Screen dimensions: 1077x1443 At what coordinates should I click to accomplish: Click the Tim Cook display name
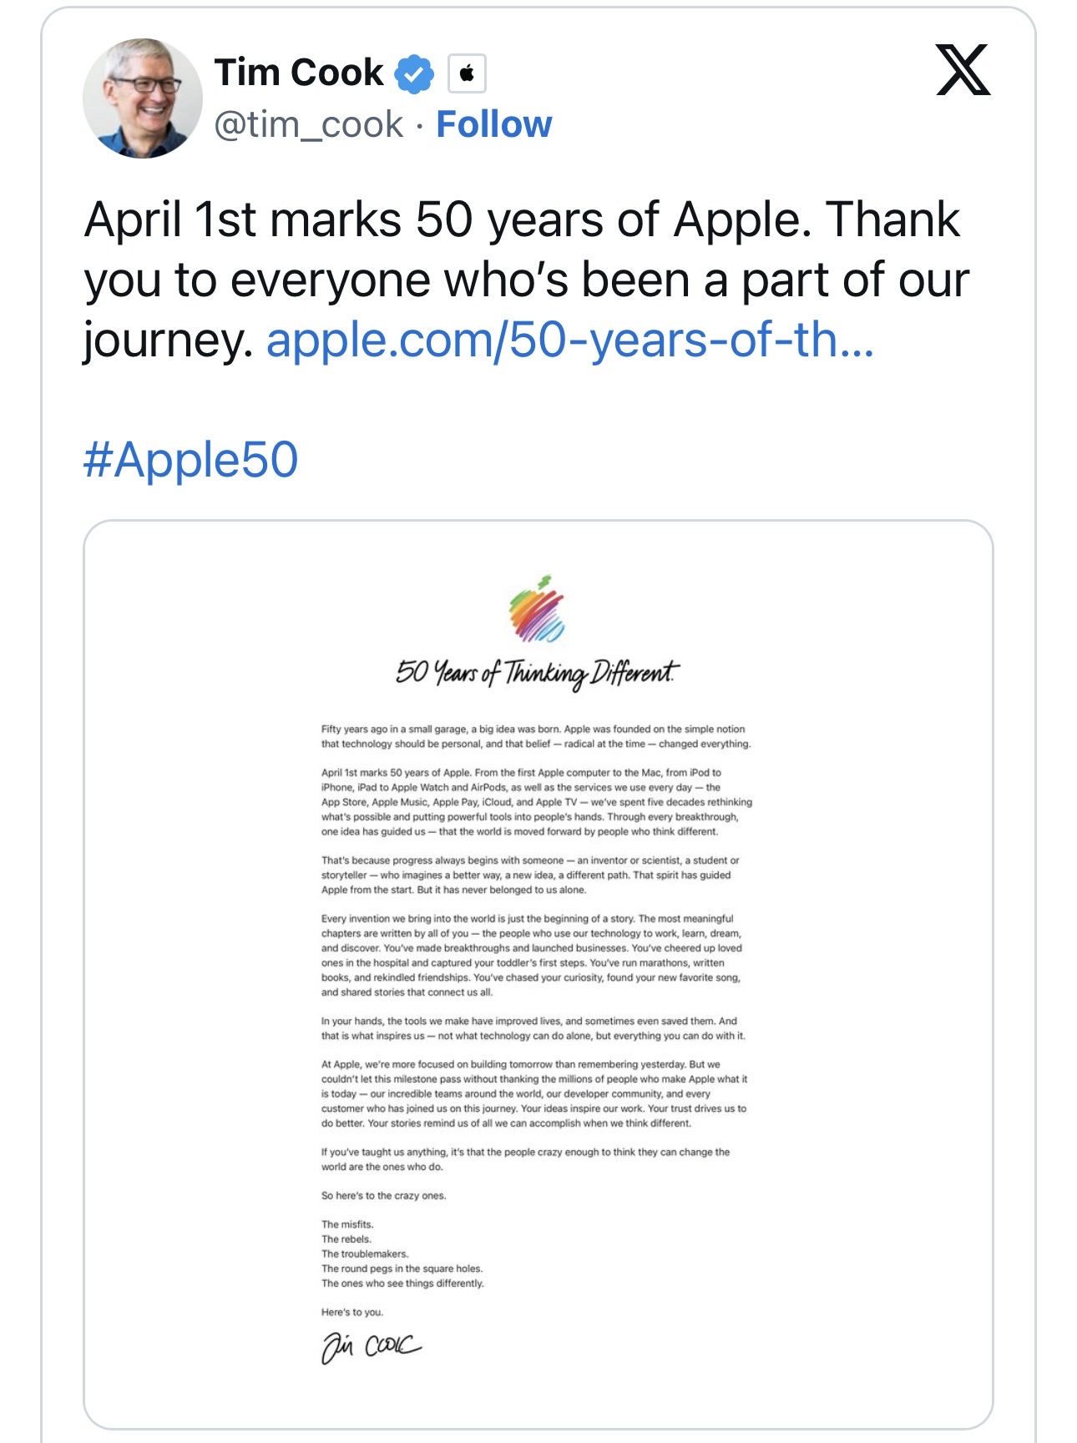pyautogui.click(x=299, y=73)
